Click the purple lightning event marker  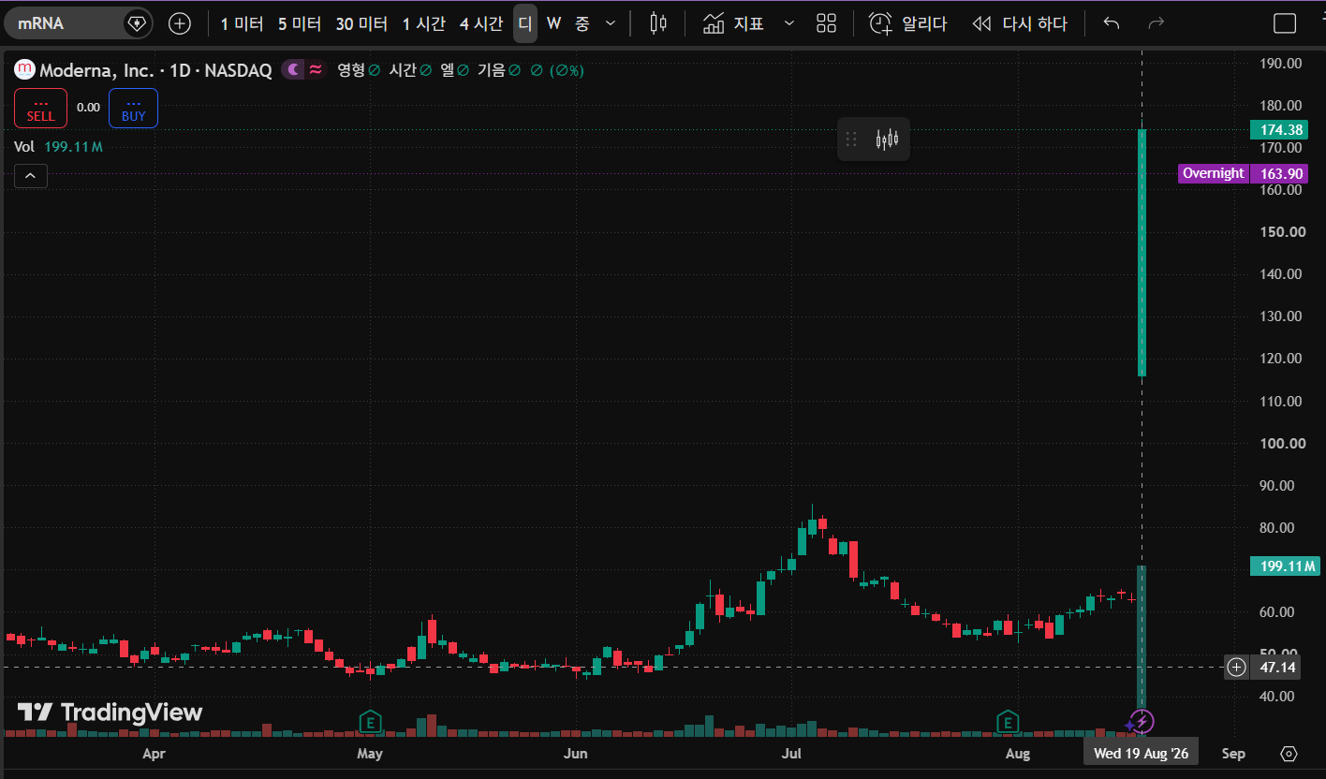pos(1142,722)
